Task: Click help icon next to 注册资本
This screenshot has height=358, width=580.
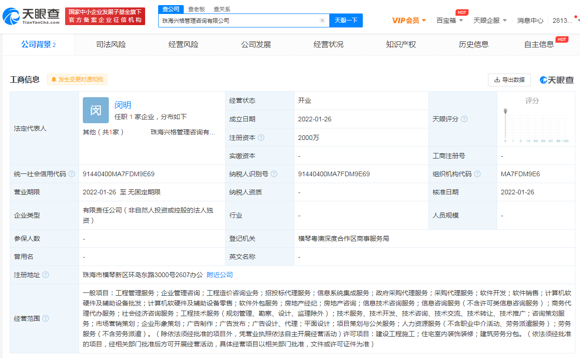Action: [x=261, y=138]
